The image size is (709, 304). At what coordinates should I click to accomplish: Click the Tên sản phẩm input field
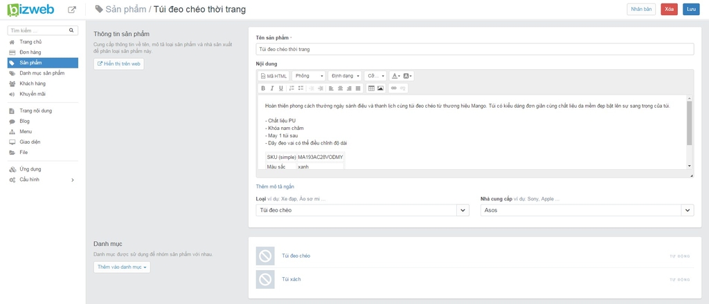tap(475, 49)
